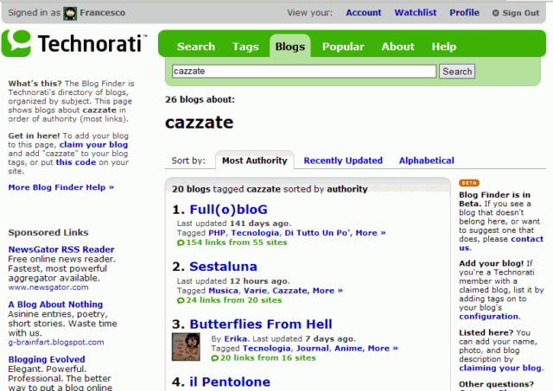
Task: Open the Full(o)bloG blog title
Action: (x=228, y=210)
